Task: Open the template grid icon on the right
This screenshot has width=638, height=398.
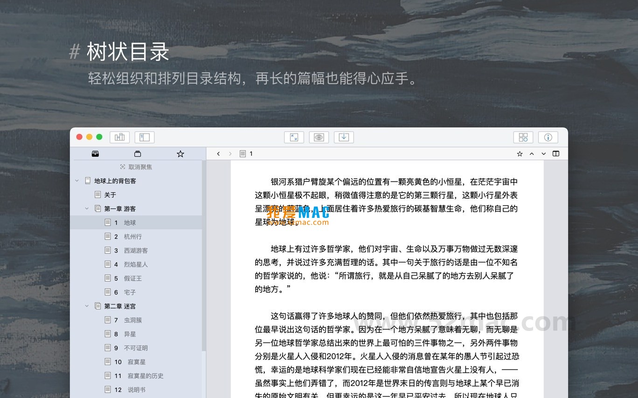Action: [523, 137]
